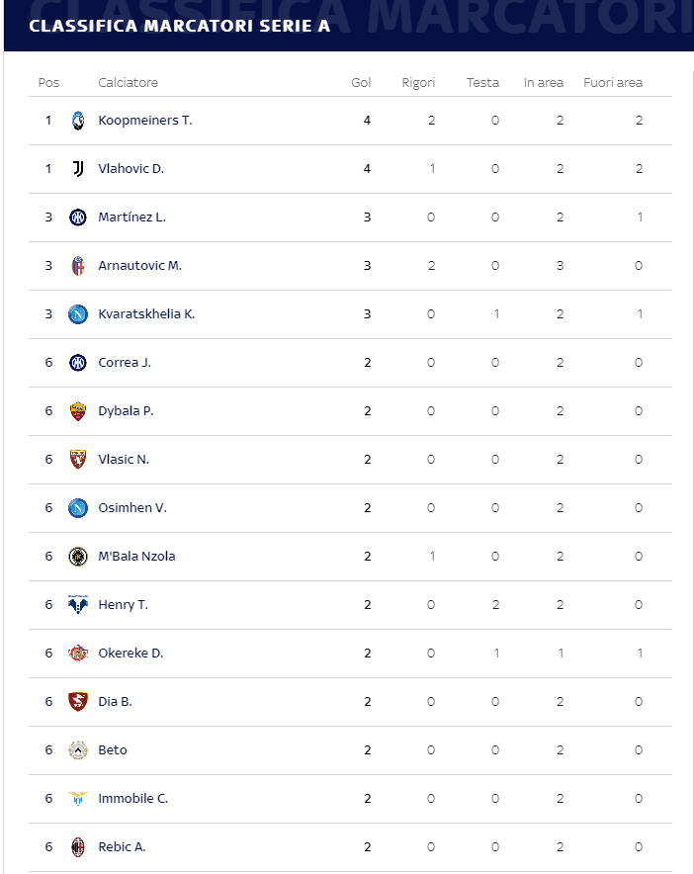694x874 pixels.
Task: Click the Spezia crest beside M'Bala Nzola
Action: pos(78,557)
